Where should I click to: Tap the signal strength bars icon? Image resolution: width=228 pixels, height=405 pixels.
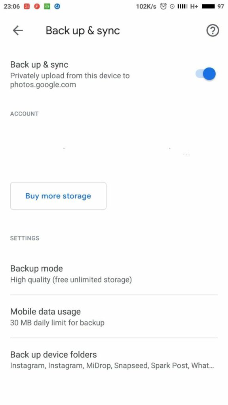pos(182,7)
